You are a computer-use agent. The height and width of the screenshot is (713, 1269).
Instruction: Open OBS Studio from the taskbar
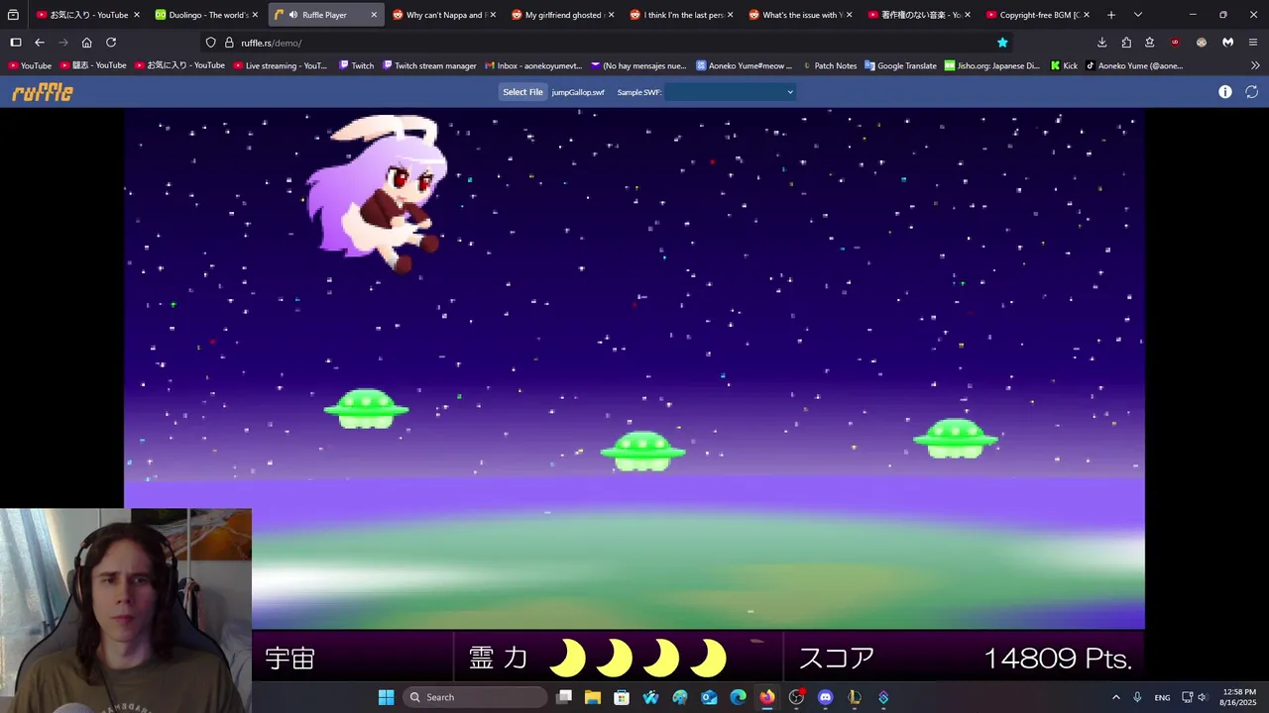(x=796, y=697)
